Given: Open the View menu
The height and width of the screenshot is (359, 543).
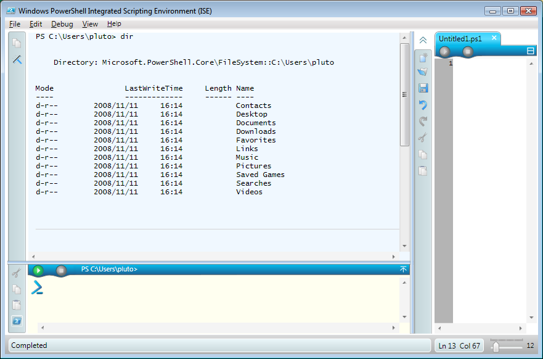Looking at the screenshot, I should (90, 24).
